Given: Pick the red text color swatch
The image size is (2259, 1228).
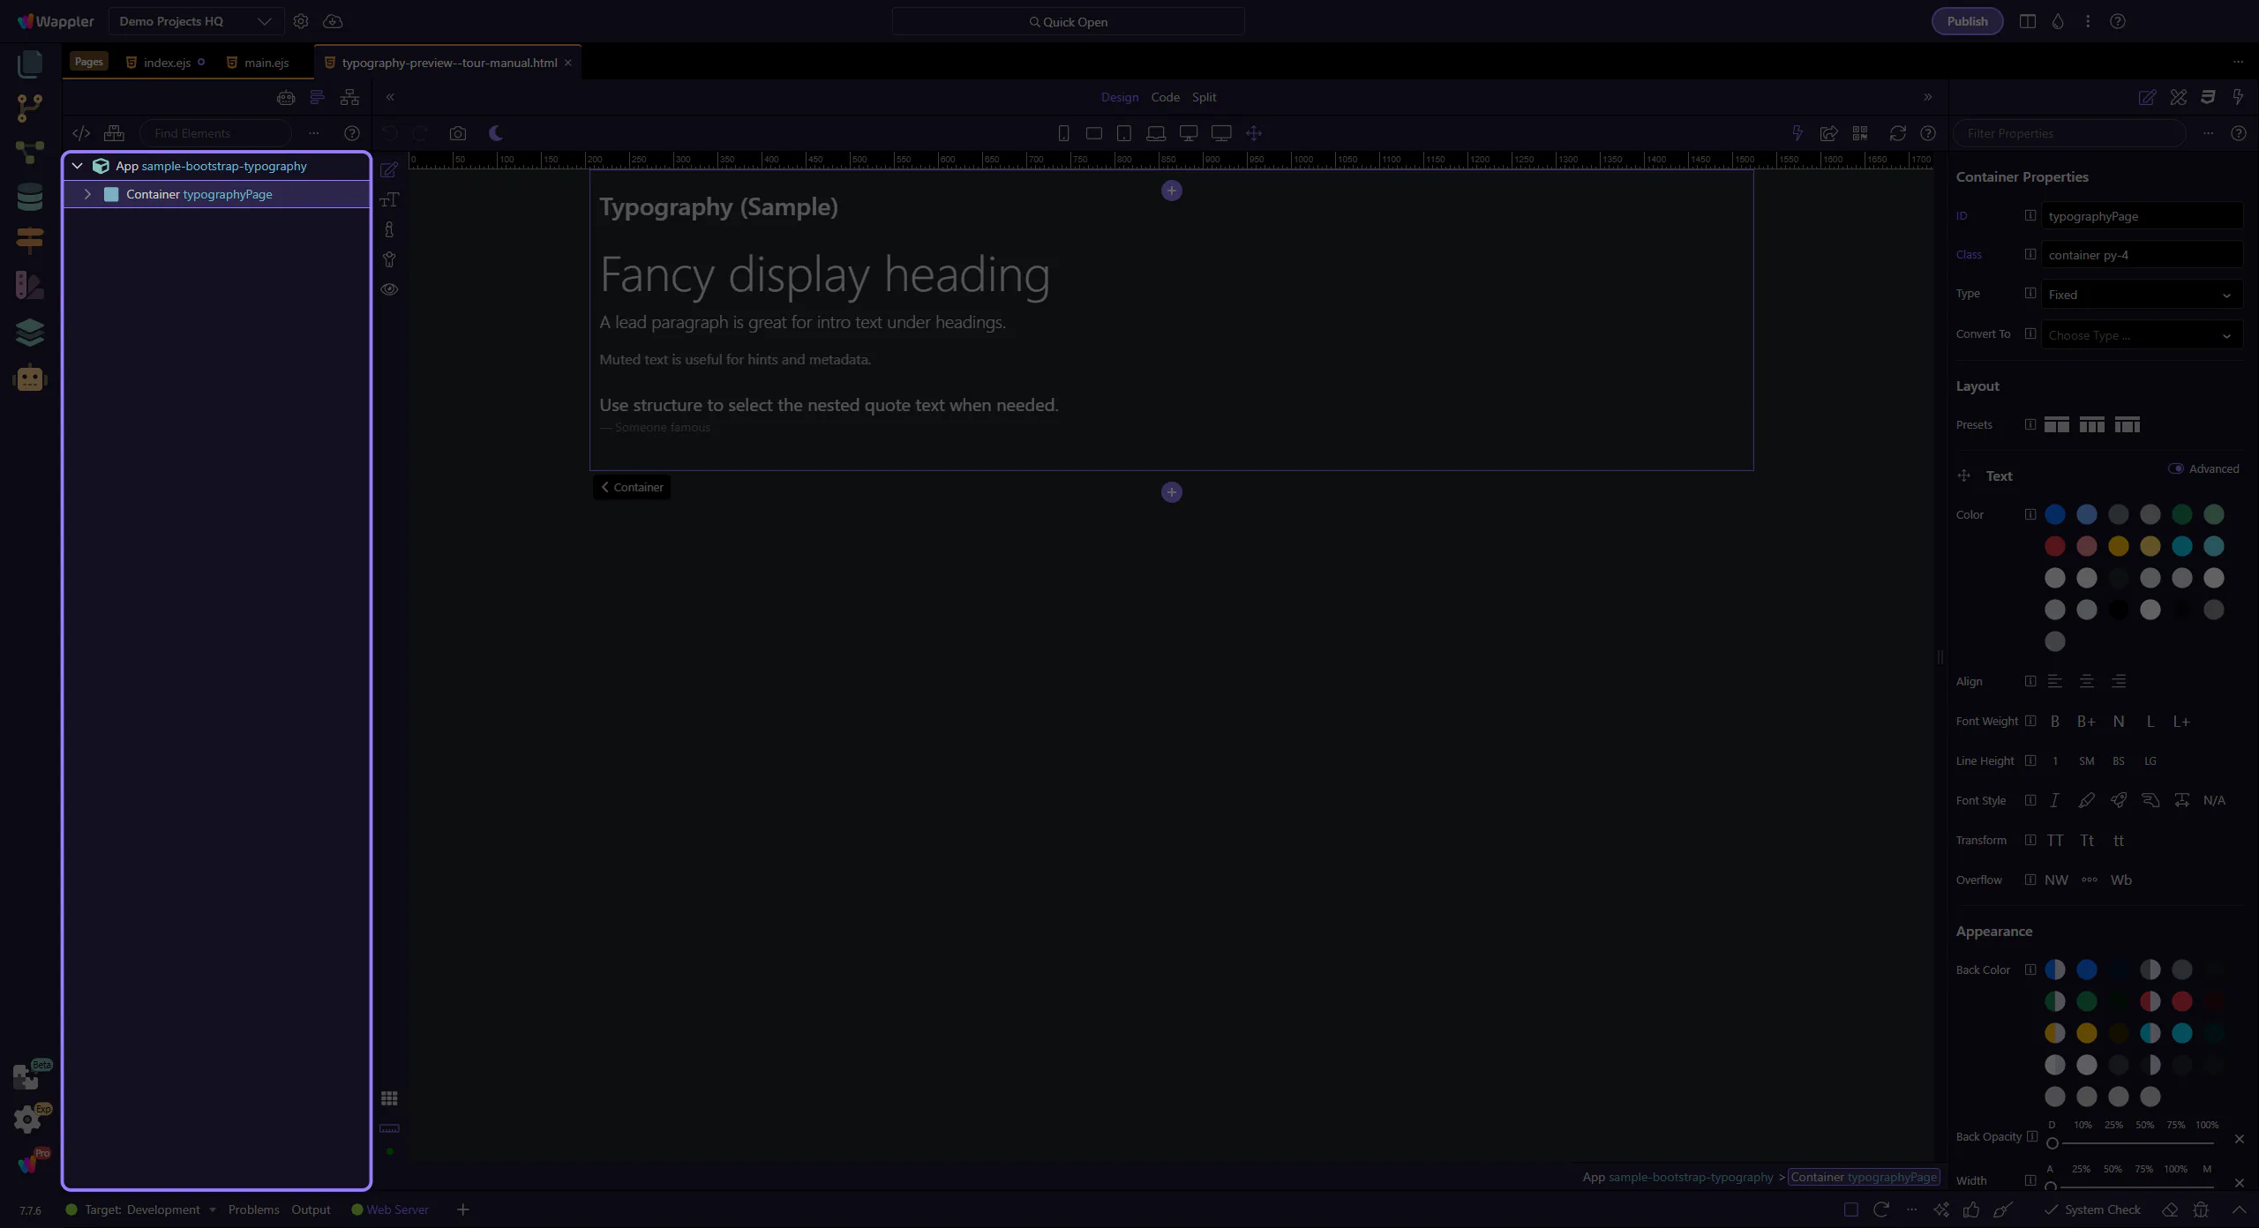Looking at the screenshot, I should pos(2054,546).
